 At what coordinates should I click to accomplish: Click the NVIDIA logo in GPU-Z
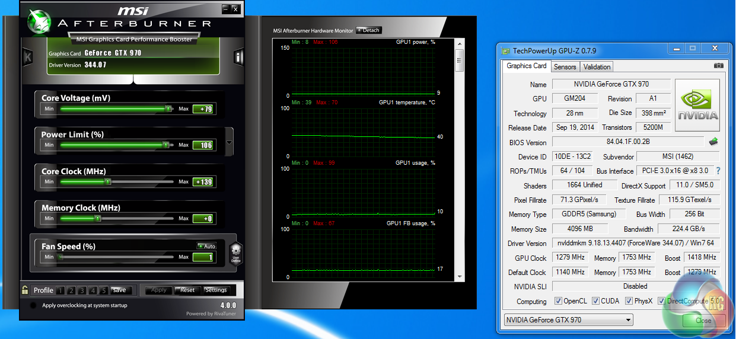tap(697, 105)
